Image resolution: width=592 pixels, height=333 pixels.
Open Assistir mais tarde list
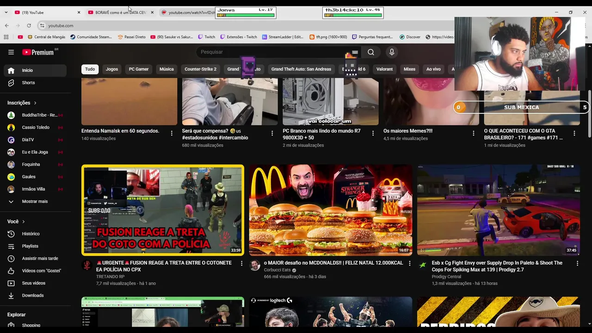(35, 259)
